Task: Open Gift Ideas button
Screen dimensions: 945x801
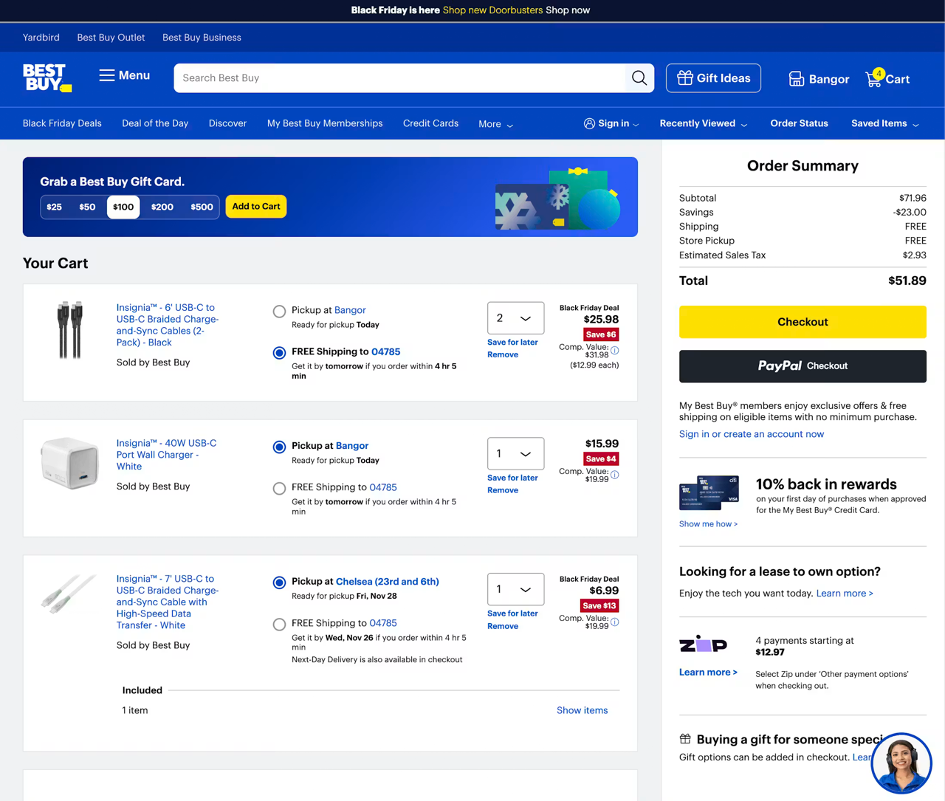Action: [713, 78]
